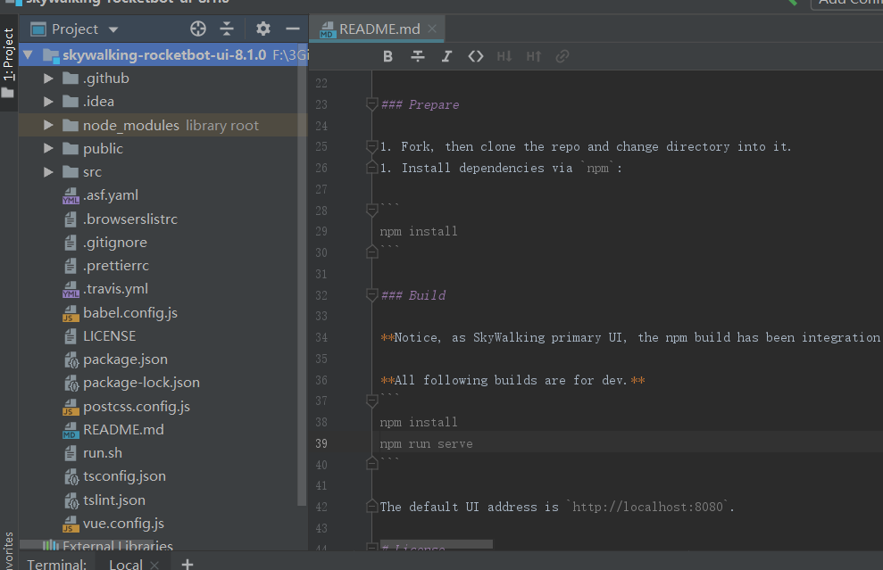Open the Project view type dropdown
The image size is (883, 570).
pos(113,29)
